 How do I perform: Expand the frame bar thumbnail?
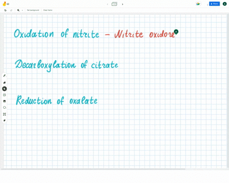point(114,4)
